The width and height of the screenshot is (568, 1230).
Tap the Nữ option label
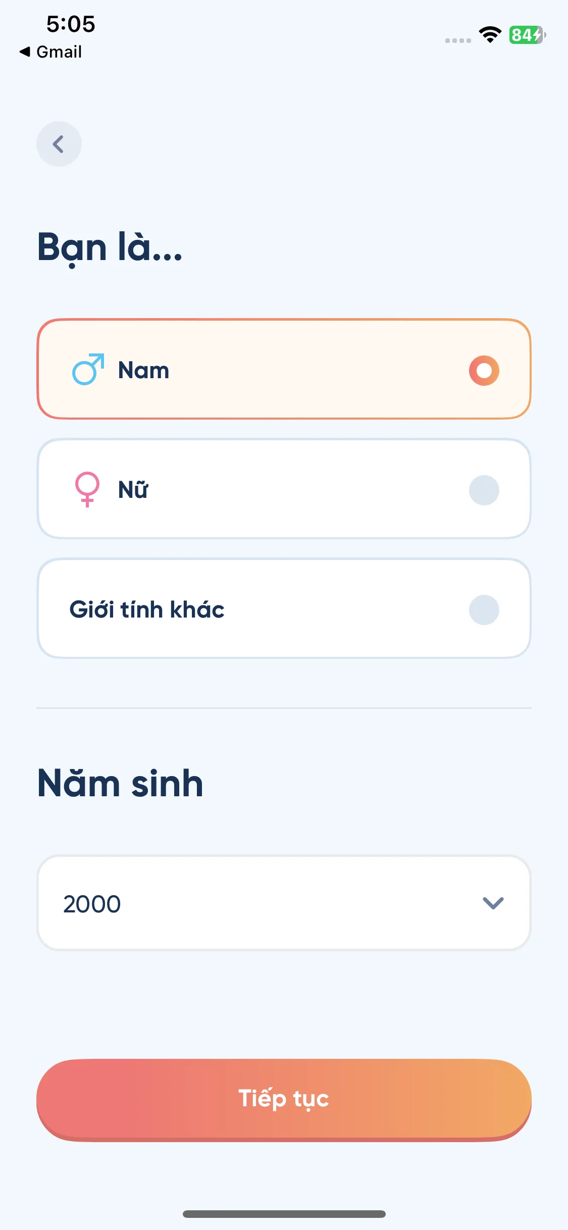point(133,490)
